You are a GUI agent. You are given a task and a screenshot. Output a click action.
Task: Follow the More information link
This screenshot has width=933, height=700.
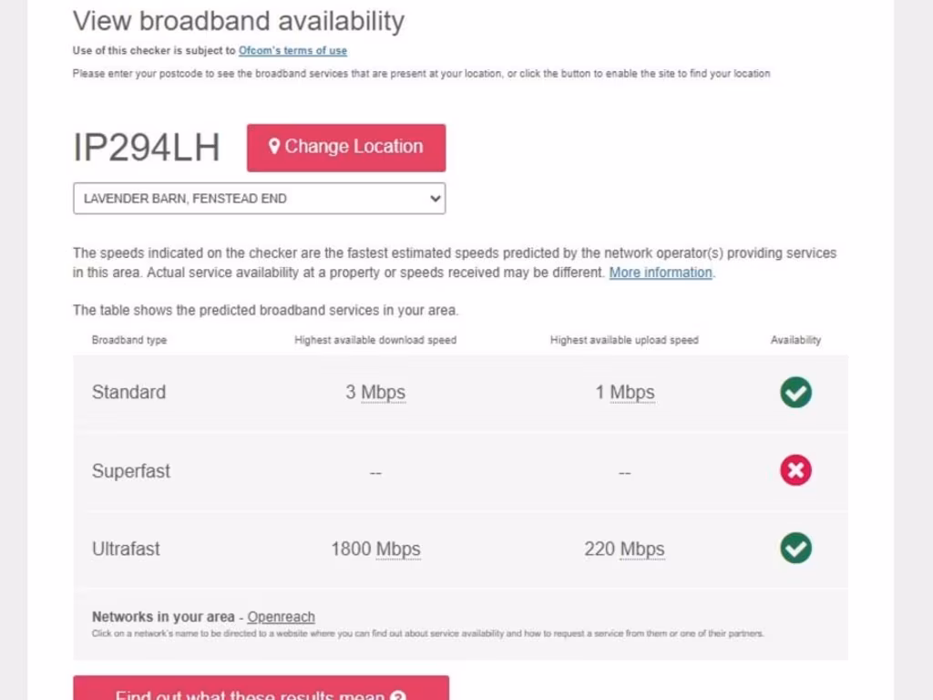pyautogui.click(x=661, y=273)
